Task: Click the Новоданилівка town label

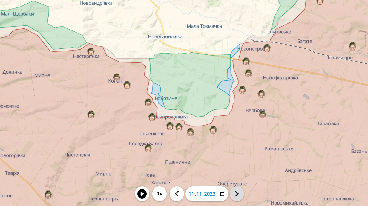Action: (165, 36)
